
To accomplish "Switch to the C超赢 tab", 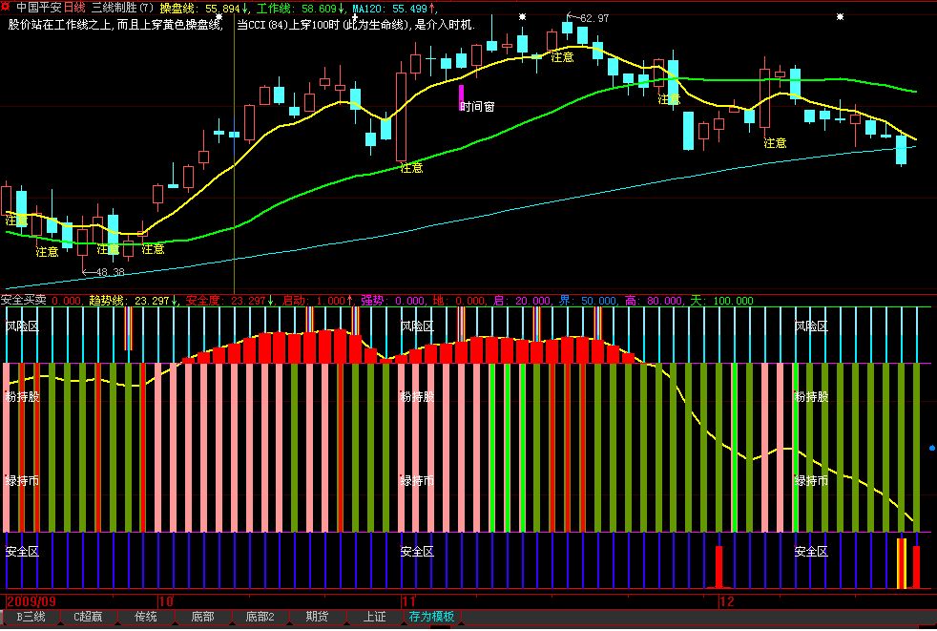I will pos(88,617).
